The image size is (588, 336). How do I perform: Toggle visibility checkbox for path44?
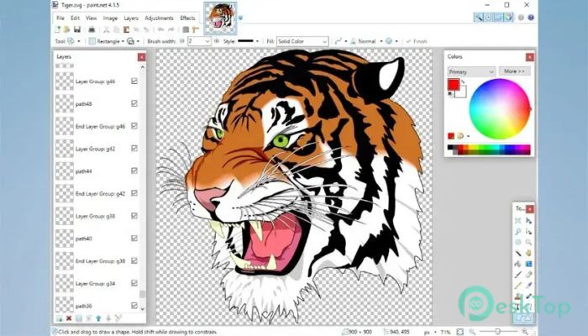[x=134, y=171]
